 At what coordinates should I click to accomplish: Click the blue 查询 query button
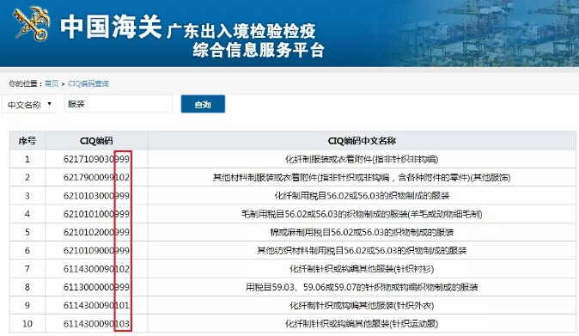pos(203,104)
